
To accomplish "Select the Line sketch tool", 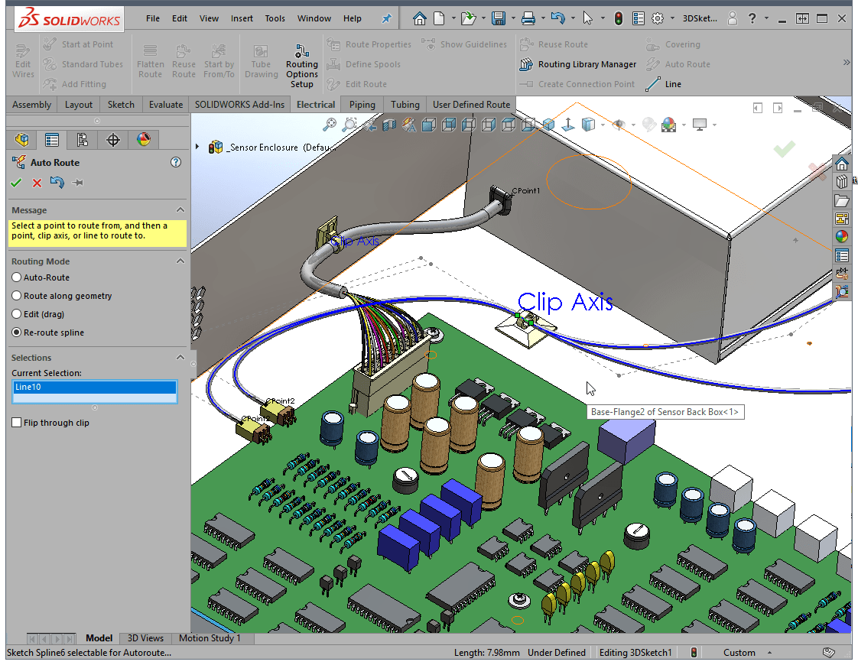I will point(664,83).
